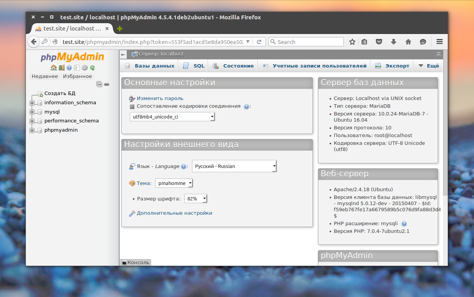Open theme dropdown showing pmahomme
The image size is (474, 297).
[174, 183]
